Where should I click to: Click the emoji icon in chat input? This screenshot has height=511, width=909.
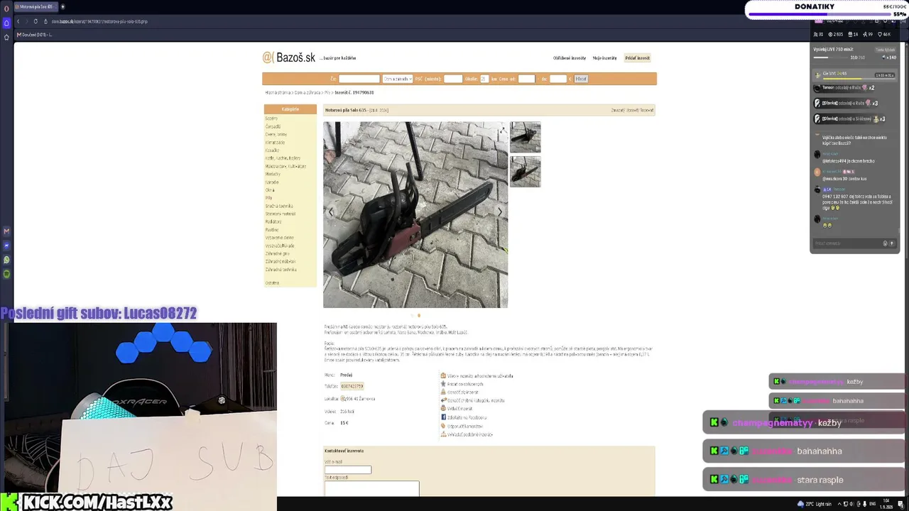tap(885, 243)
